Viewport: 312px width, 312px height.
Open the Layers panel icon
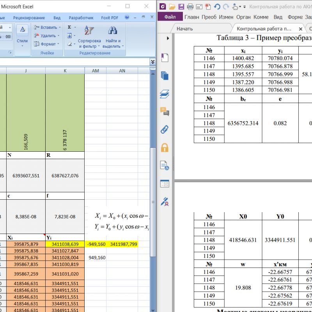[x=165, y=94]
